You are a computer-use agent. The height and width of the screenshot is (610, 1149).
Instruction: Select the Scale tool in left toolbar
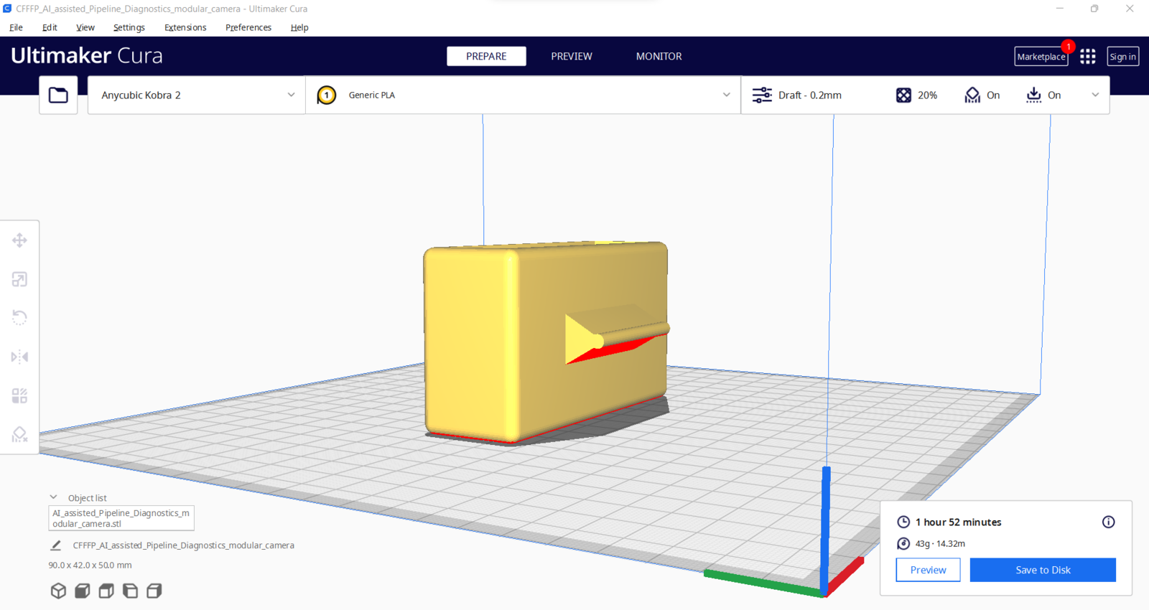tap(19, 279)
